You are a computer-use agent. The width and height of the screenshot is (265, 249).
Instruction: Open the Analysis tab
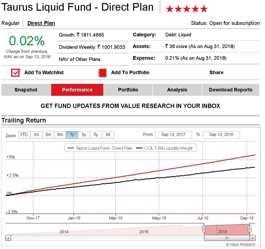coord(177,90)
